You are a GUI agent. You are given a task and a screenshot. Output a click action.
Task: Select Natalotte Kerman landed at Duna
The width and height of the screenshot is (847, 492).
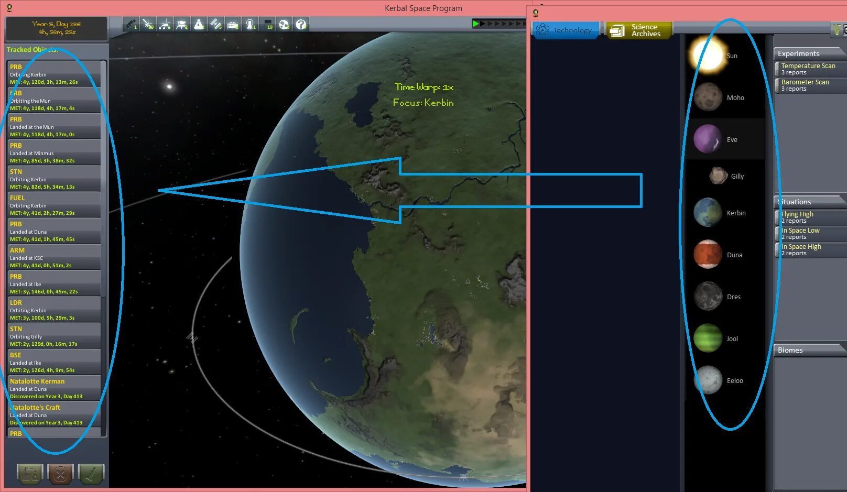[54, 388]
